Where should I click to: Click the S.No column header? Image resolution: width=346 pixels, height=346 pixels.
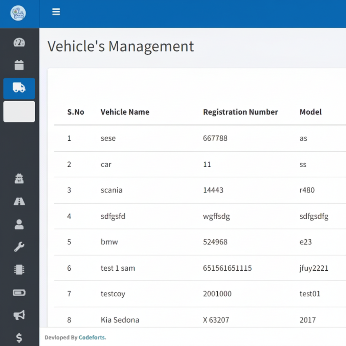(x=76, y=112)
